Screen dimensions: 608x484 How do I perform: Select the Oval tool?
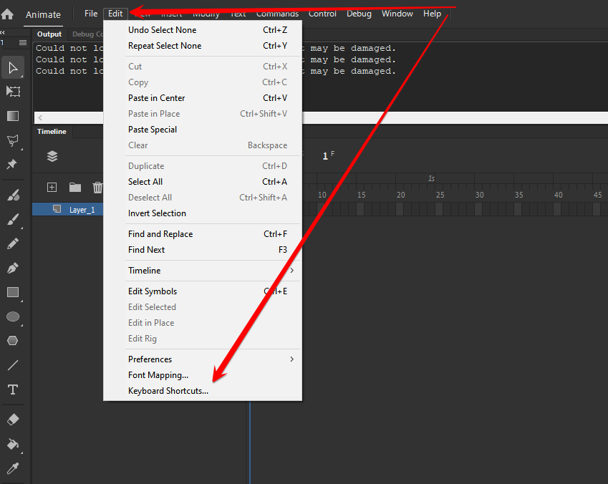click(x=13, y=316)
